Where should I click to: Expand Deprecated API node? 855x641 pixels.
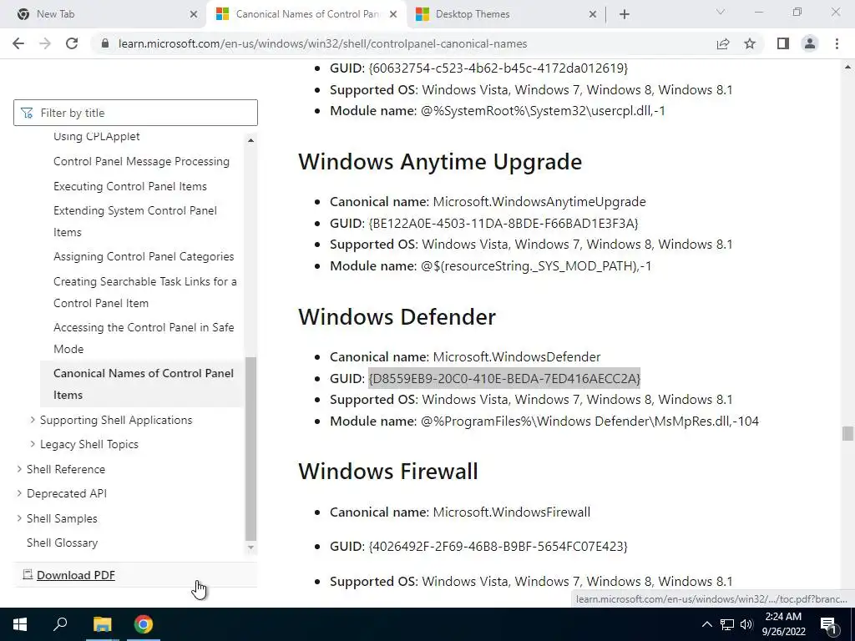19,493
